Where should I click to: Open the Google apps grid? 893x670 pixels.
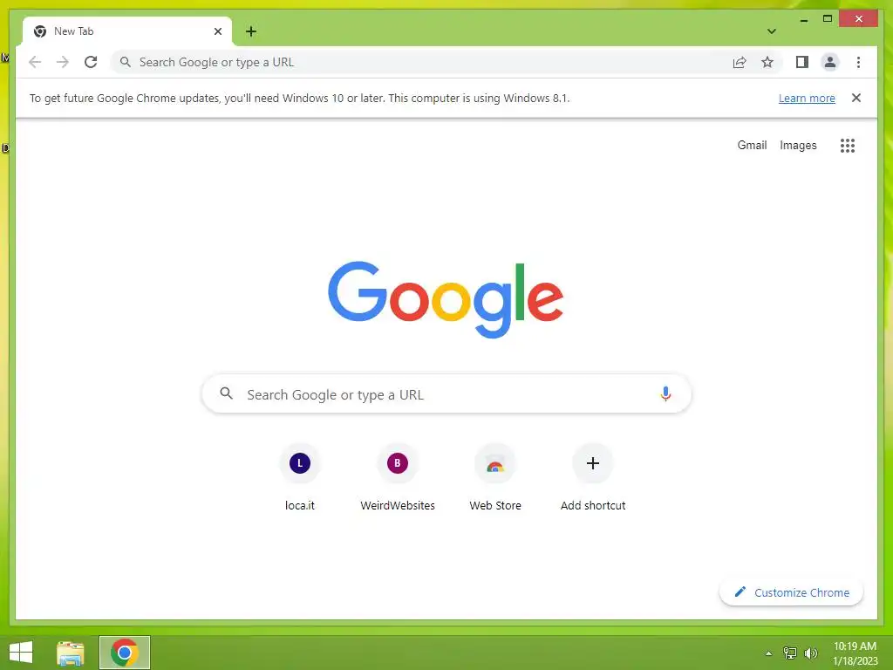tap(848, 146)
